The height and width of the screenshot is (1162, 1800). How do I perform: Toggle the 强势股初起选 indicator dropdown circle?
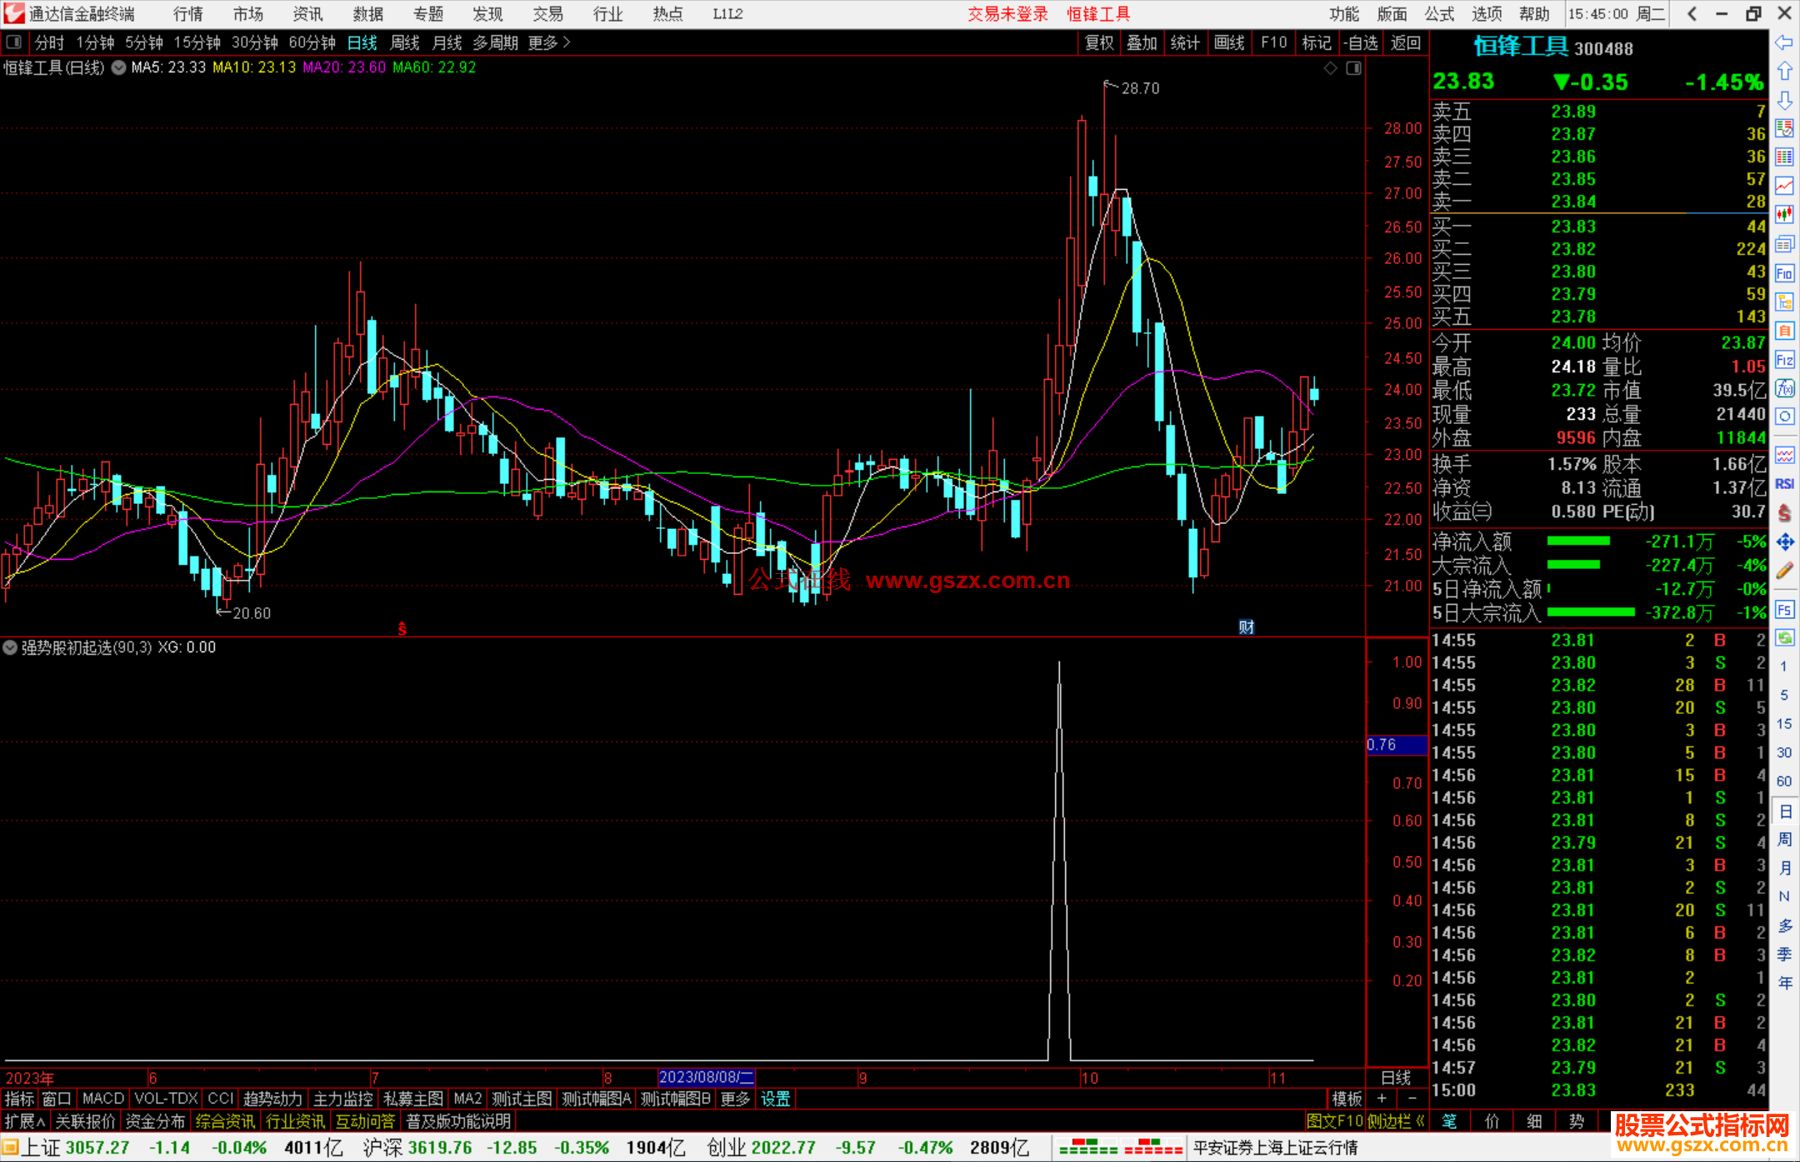click(10, 647)
